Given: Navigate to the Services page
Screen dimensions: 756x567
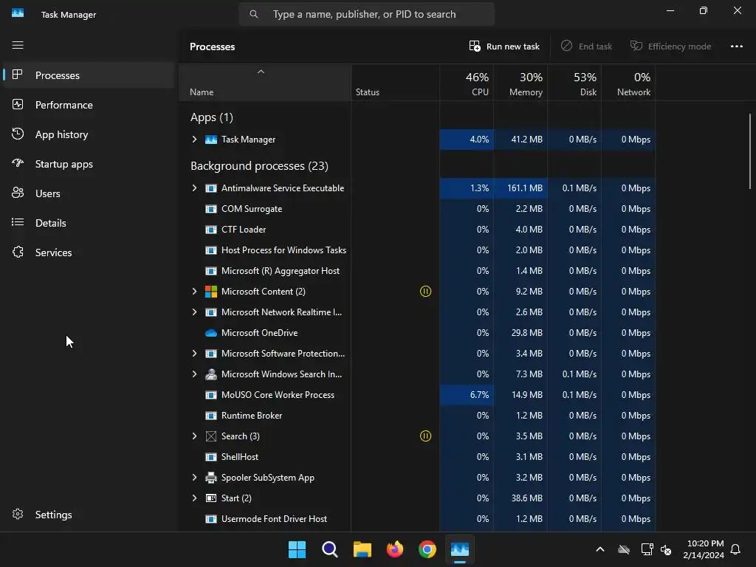Looking at the screenshot, I should click(x=89, y=252).
